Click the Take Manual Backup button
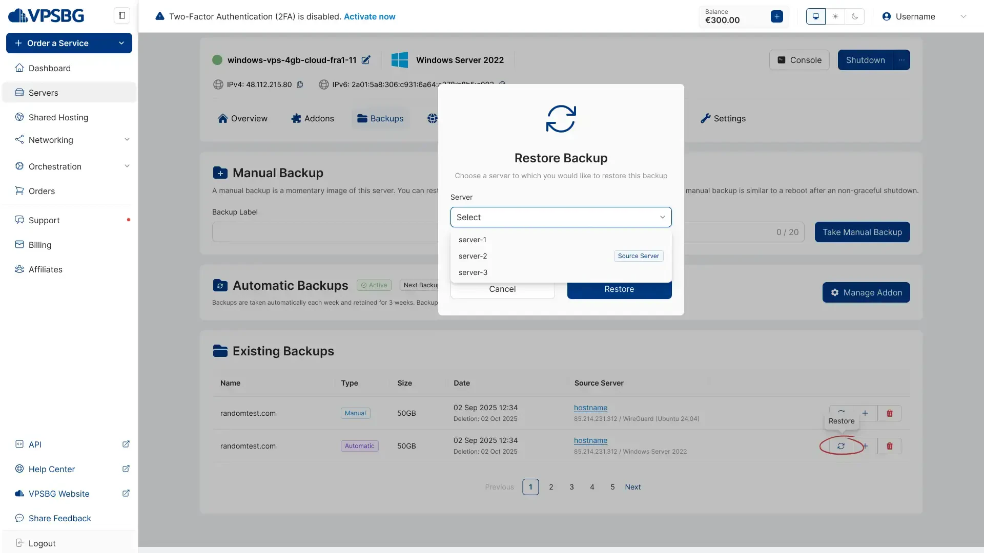The width and height of the screenshot is (984, 553). (862, 232)
